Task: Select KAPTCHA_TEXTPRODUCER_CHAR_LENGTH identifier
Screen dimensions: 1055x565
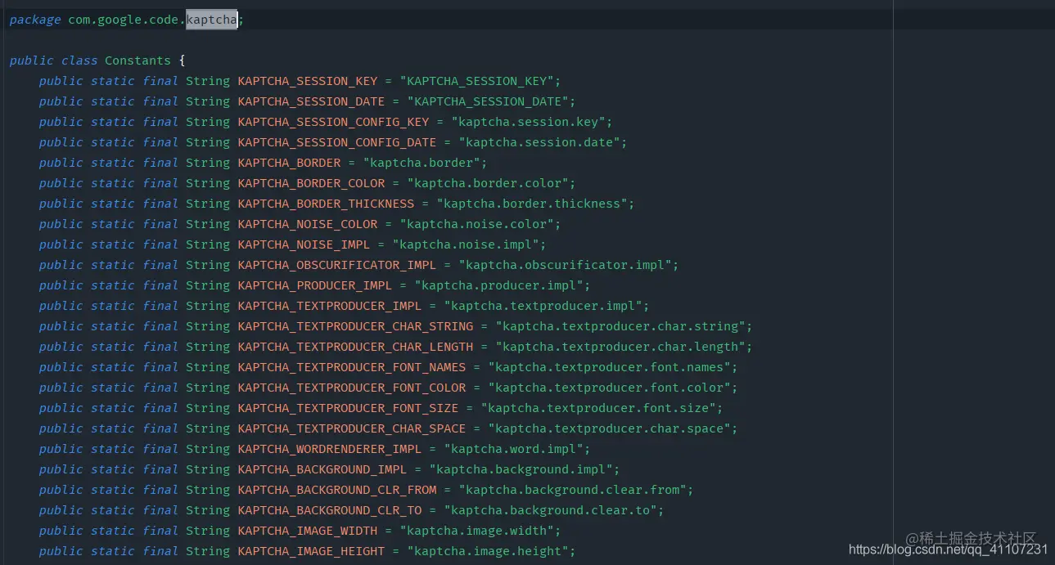Action: 355,347
